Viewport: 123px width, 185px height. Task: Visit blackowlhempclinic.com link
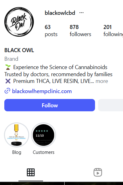coord(42,91)
